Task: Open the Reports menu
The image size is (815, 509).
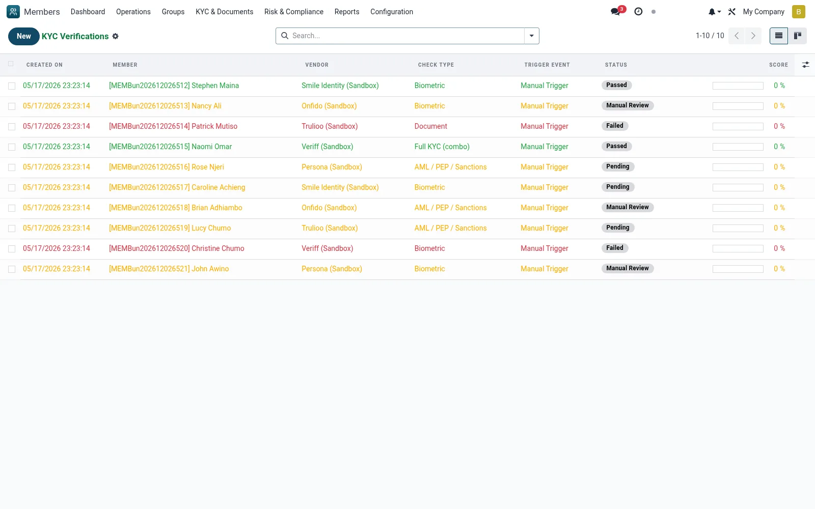Action: click(347, 12)
